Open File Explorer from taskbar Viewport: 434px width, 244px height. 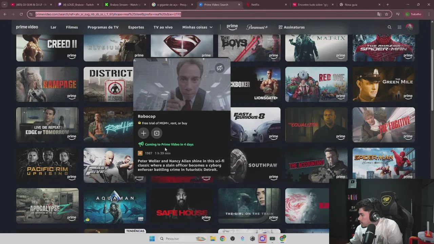tap(212, 239)
